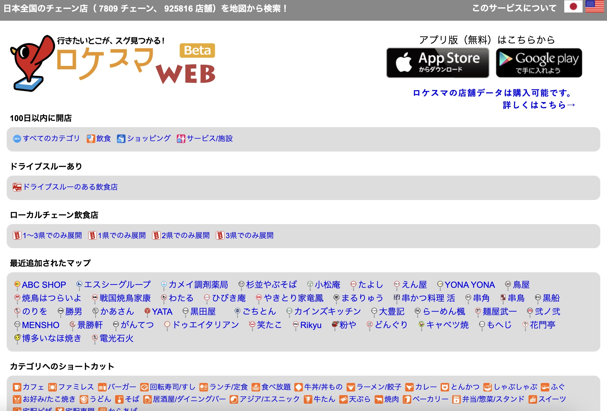Select the YONA YONA map link
Image resolution: width=607 pixels, height=411 pixels.
470,284
